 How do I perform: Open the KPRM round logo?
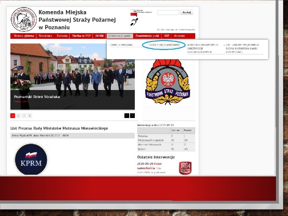coord(31,159)
